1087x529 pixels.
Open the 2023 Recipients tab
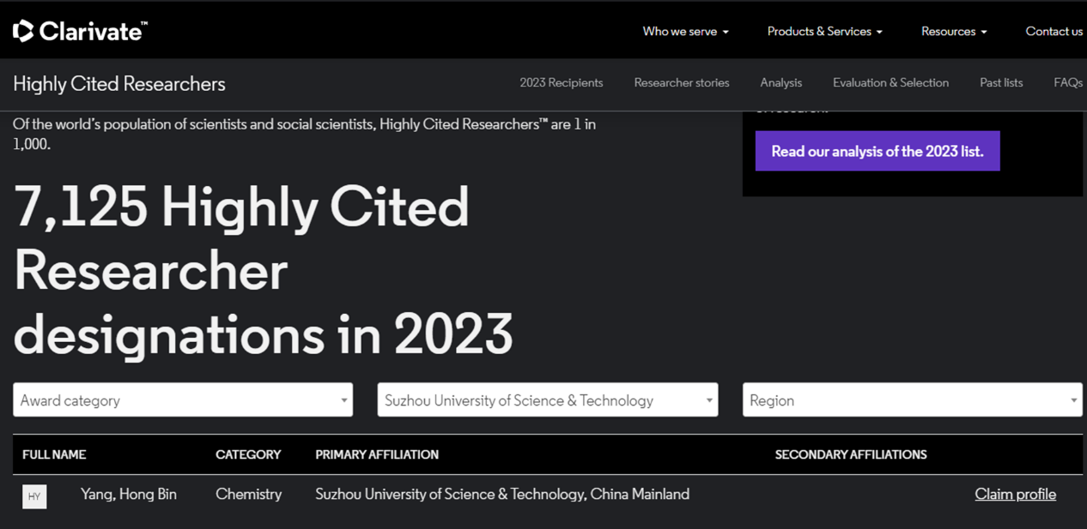[x=561, y=83]
